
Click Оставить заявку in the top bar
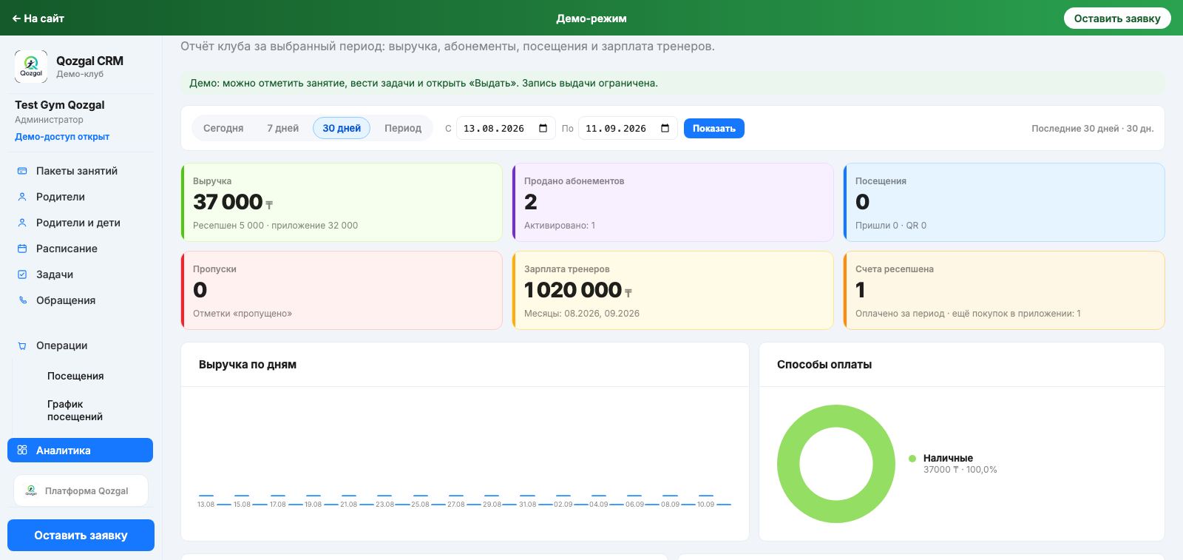click(x=1117, y=18)
